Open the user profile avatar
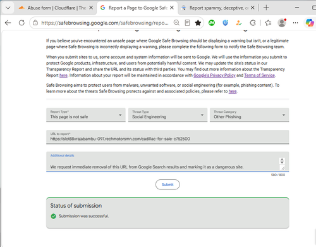316x247 pixels. tap(282, 23)
